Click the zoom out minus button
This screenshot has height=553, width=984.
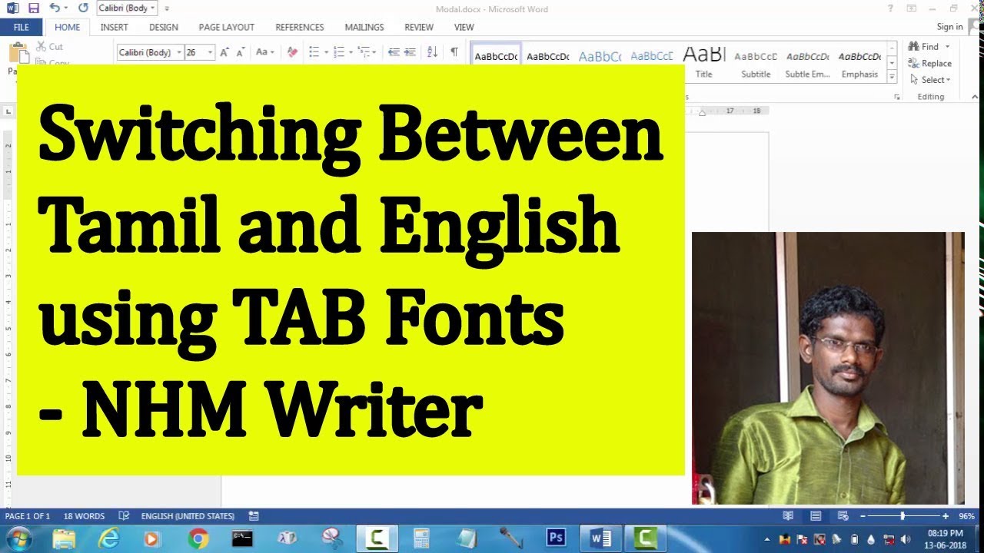coord(863,516)
